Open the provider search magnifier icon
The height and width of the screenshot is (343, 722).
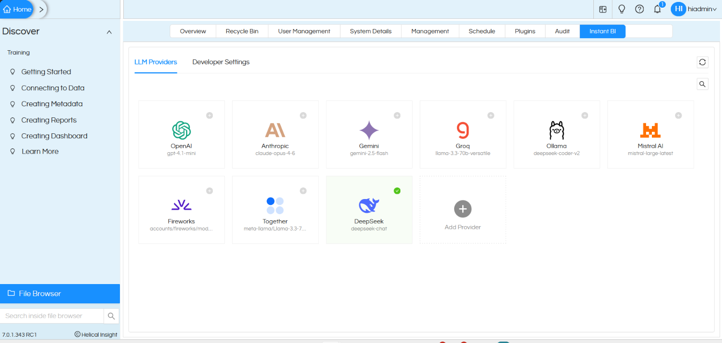[x=703, y=84]
